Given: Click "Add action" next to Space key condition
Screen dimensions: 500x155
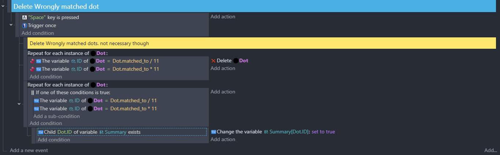Looking at the screenshot, I should (x=223, y=16).
